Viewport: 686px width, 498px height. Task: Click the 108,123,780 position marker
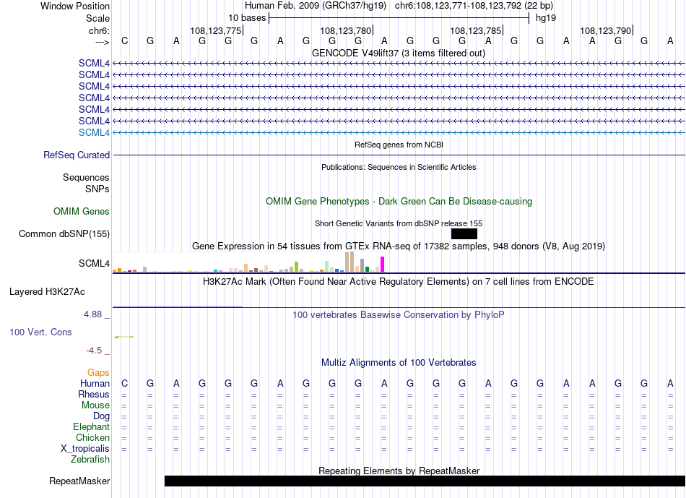[x=346, y=30]
